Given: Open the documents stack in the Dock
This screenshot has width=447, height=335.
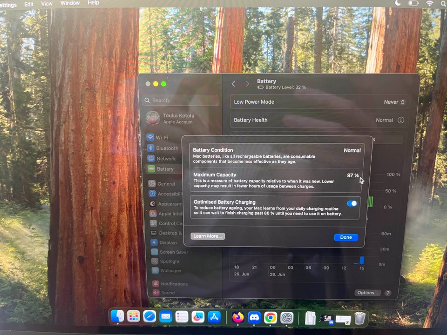Looking at the screenshot, I should pyautogui.click(x=311, y=318).
